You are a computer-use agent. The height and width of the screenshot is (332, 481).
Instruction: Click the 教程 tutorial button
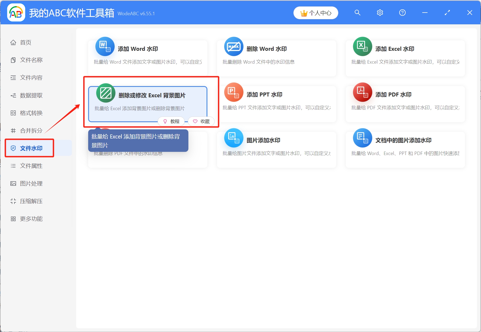tap(171, 121)
